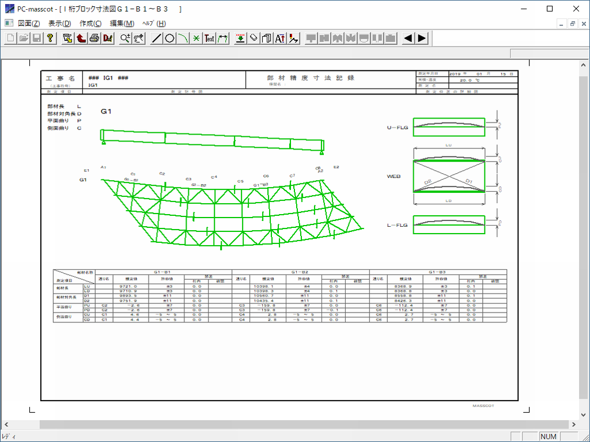Select the Eraser tool
The width and height of the screenshot is (590, 442).
(x=254, y=39)
